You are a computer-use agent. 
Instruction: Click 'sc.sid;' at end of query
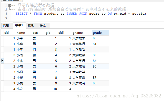139,14
